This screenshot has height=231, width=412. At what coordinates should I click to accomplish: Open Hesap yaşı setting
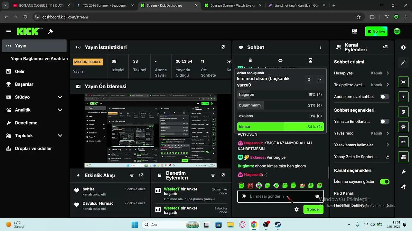point(362,73)
